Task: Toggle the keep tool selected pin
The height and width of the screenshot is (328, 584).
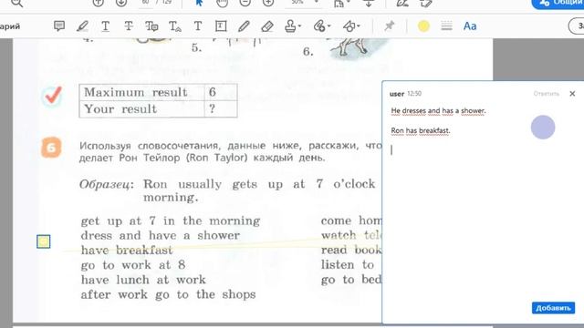Action: point(390,26)
